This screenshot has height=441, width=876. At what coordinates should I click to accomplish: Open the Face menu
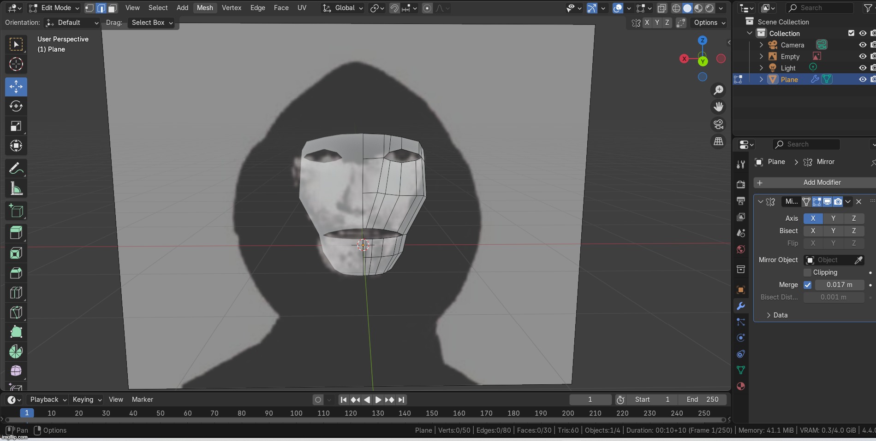281,8
